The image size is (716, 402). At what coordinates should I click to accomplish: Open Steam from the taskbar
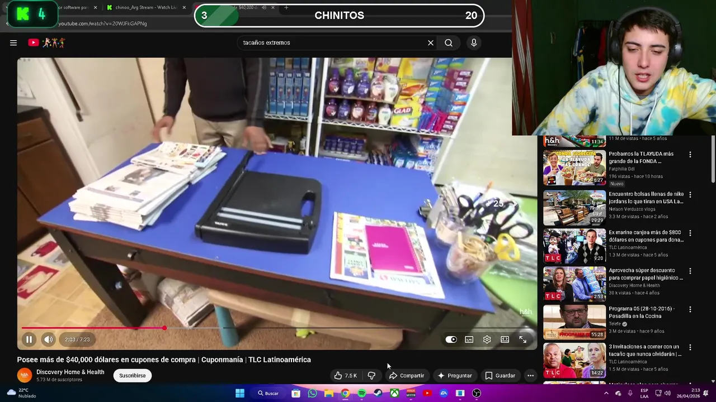pos(378,393)
